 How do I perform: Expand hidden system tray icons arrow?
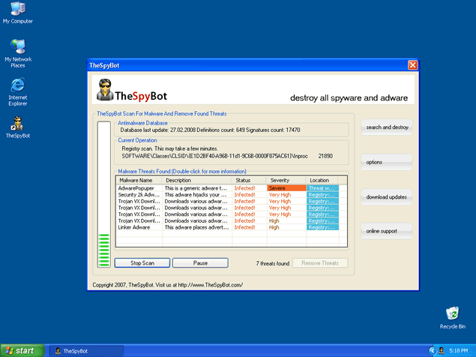(433, 350)
